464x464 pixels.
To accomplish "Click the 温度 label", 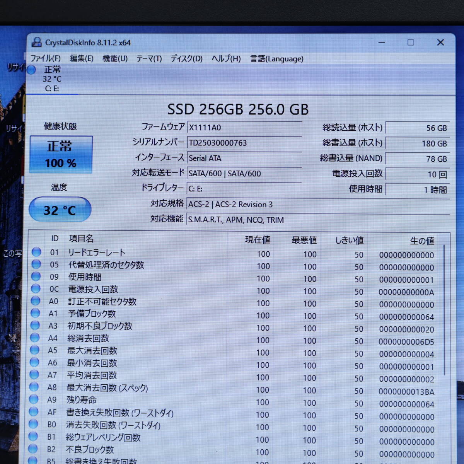I will (59, 187).
